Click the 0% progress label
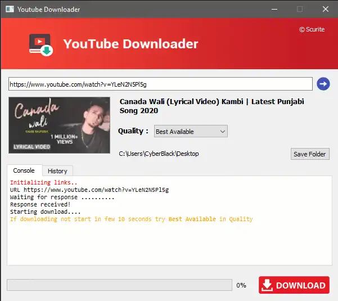Viewport: 338px width, 301px height. tap(241, 285)
